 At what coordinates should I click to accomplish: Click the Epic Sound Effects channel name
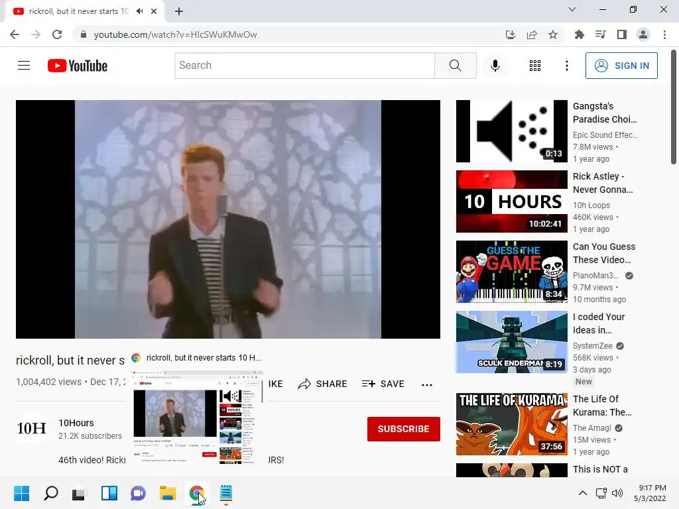coord(605,135)
